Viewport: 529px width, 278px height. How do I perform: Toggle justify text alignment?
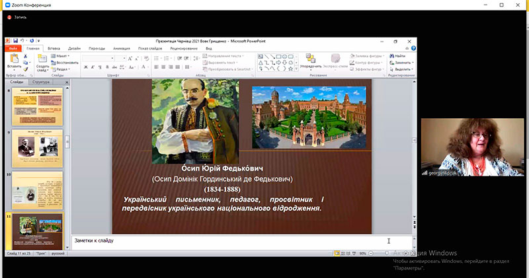pyautogui.click(x=178, y=67)
